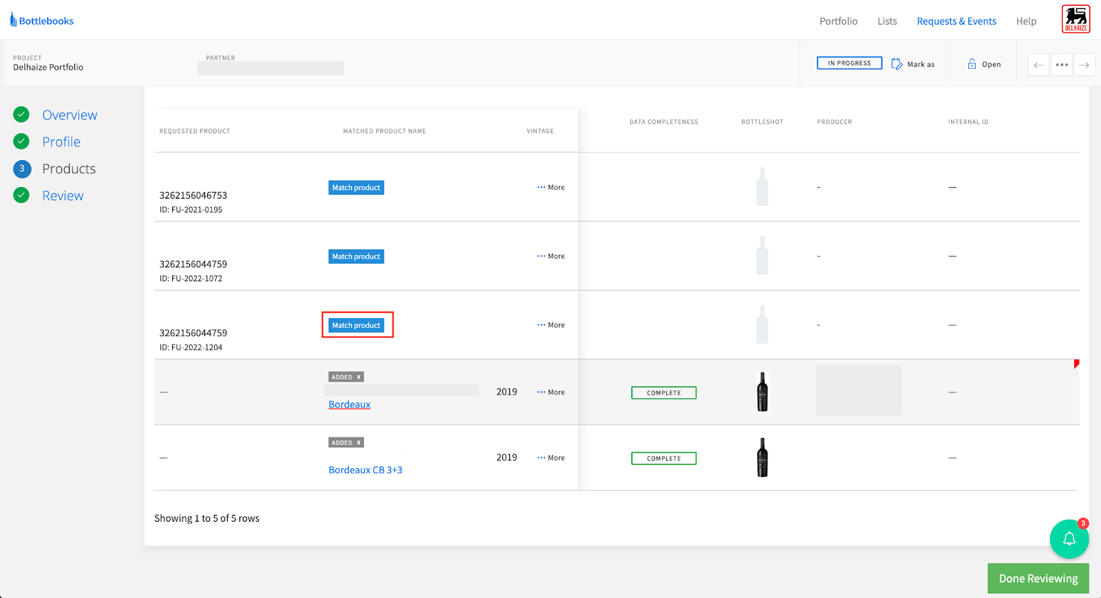Click the Profile green check icon

21,141
